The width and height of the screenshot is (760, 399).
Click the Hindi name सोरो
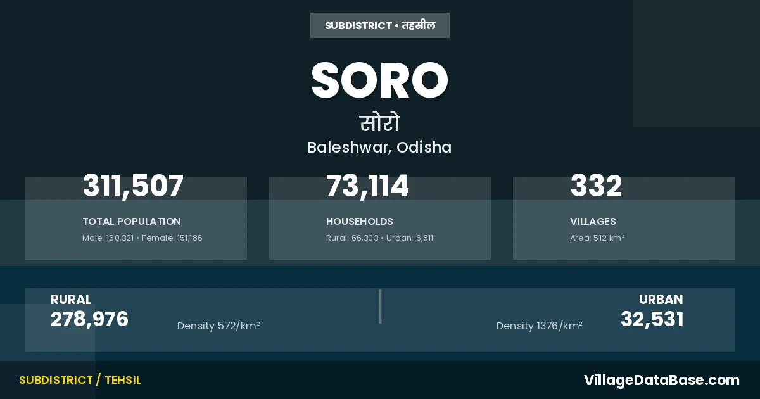point(380,122)
